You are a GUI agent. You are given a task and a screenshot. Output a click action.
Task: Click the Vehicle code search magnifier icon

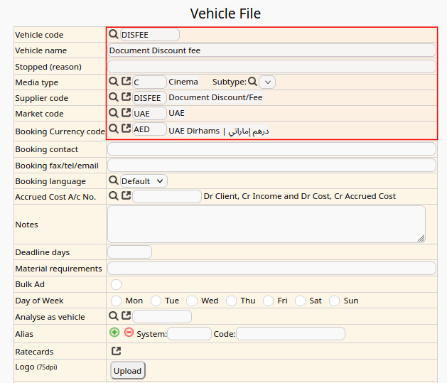(x=113, y=34)
